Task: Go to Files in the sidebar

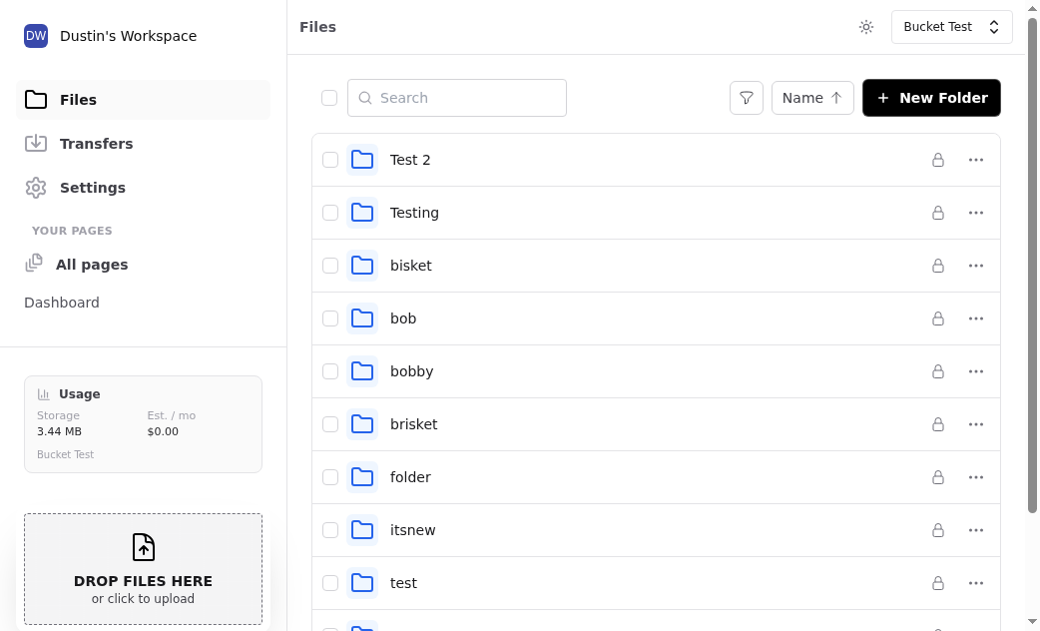Action: click(x=144, y=100)
